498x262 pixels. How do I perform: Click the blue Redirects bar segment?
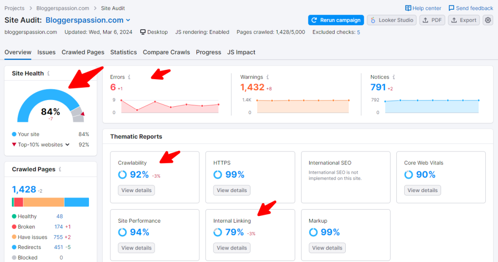76,202
